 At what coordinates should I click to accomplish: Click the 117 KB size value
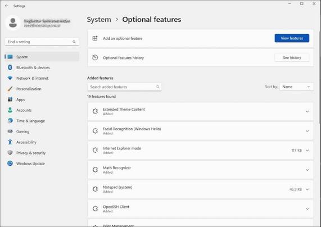coord(296,151)
